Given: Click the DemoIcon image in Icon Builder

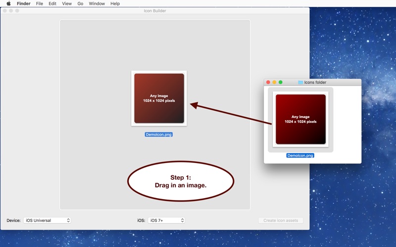Looking at the screenshot, I should click(159, 98).
